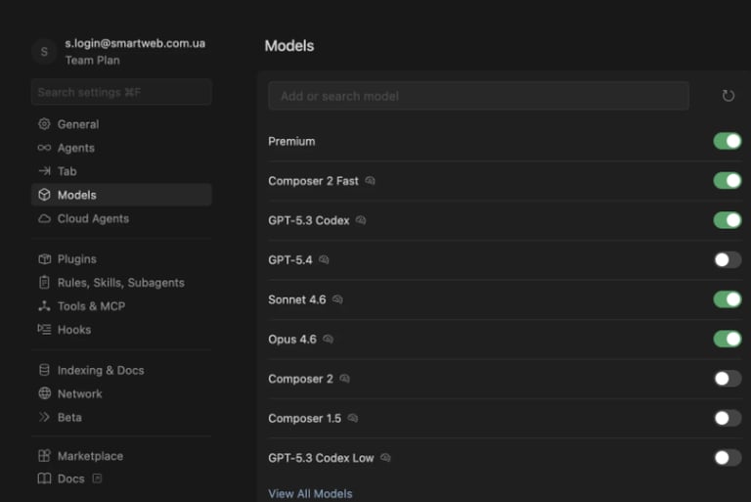Click the Composer 1.5 model name

pyautogui.click(x=305, y=418)
